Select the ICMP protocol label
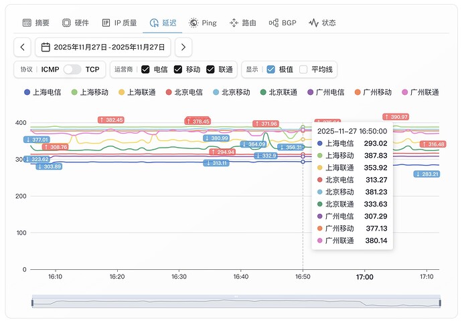 pyautogui.click(x=50, y=69)
